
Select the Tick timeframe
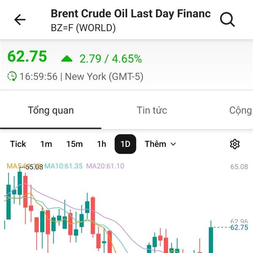click(x=18, y=144)
